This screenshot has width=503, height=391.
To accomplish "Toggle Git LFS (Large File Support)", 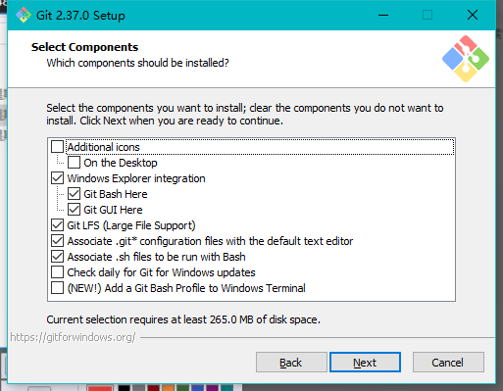I will 58,225.
